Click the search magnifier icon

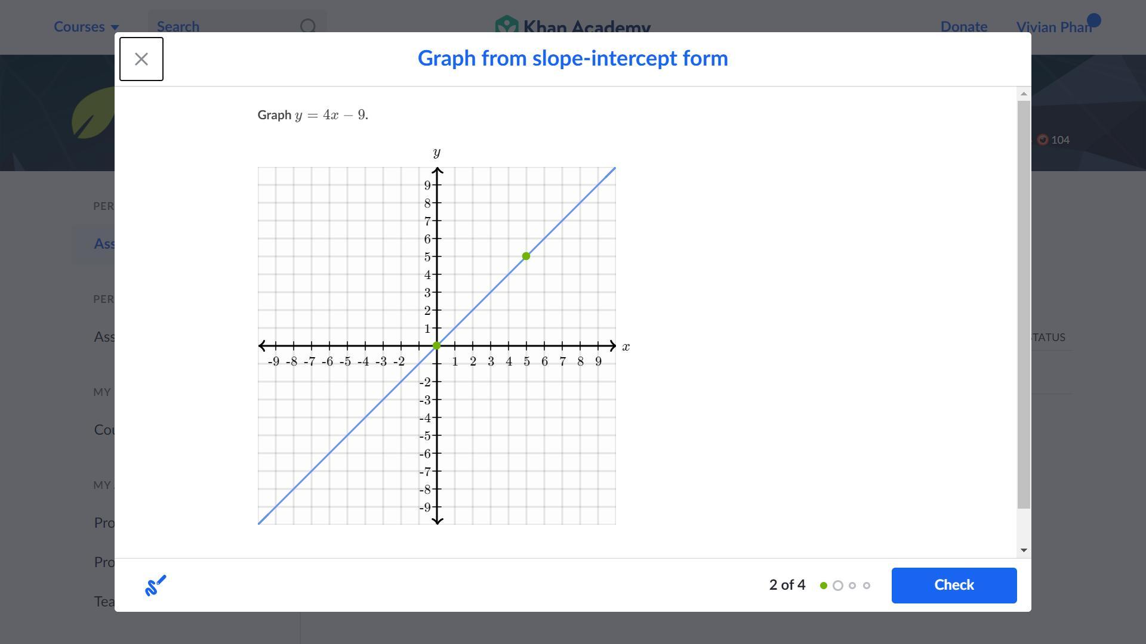308,27
